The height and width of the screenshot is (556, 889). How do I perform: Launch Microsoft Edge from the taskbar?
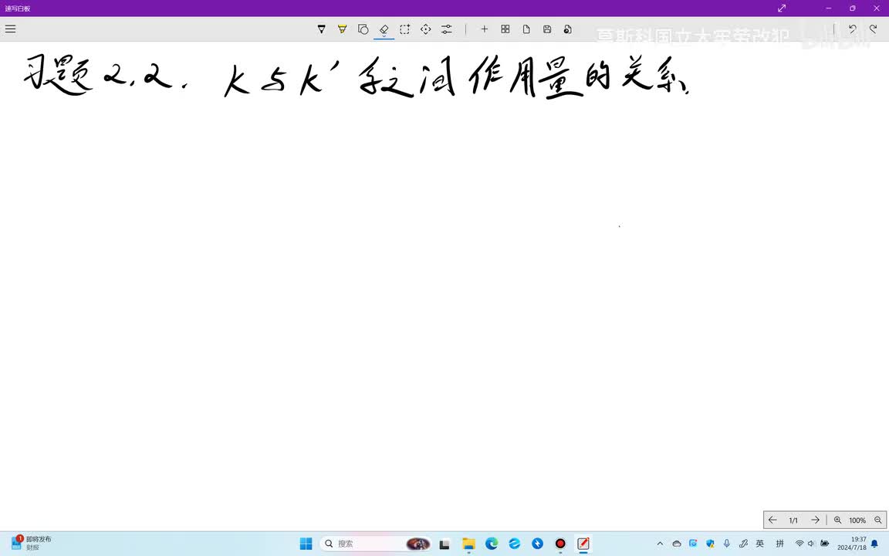click(x=492, y=544)
